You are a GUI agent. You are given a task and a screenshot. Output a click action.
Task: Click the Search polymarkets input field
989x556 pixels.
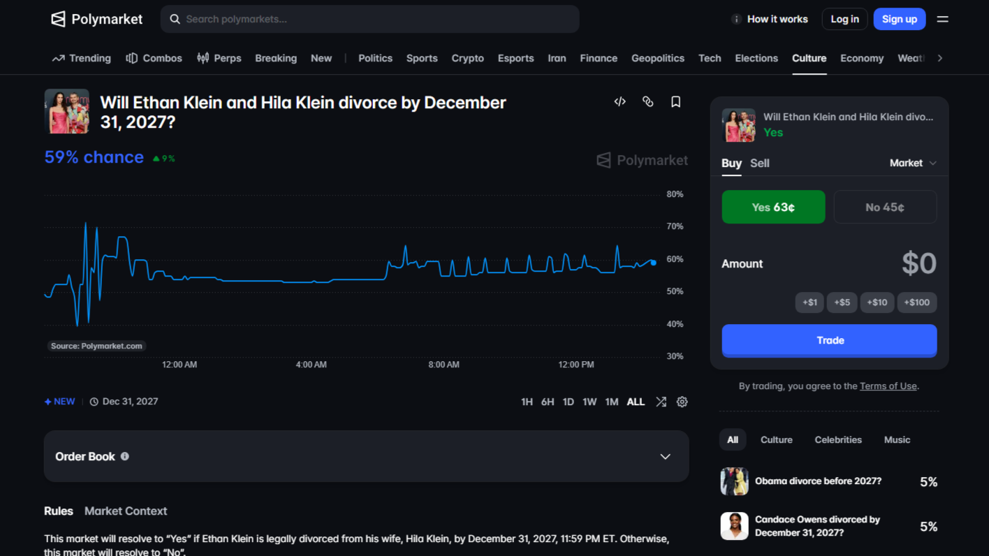point(369,19)
